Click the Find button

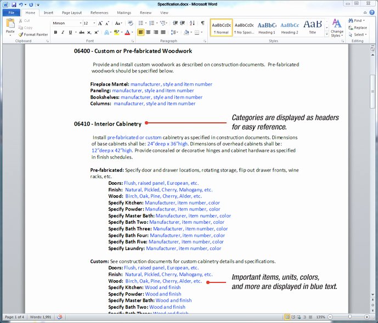tap(357, 20)
